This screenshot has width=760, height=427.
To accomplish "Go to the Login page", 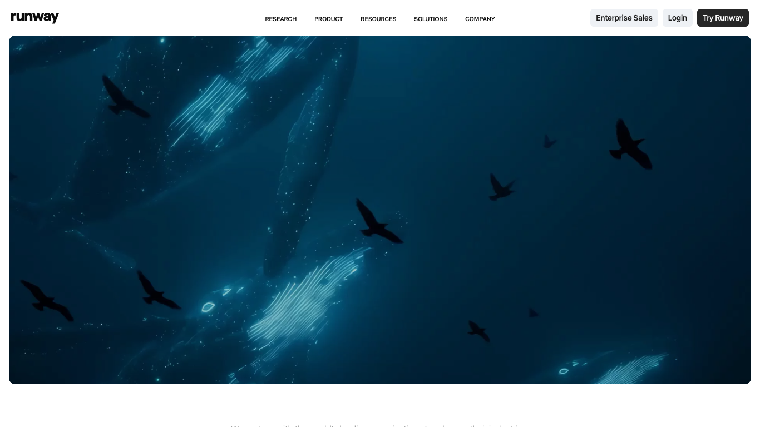I will [677, 18].
